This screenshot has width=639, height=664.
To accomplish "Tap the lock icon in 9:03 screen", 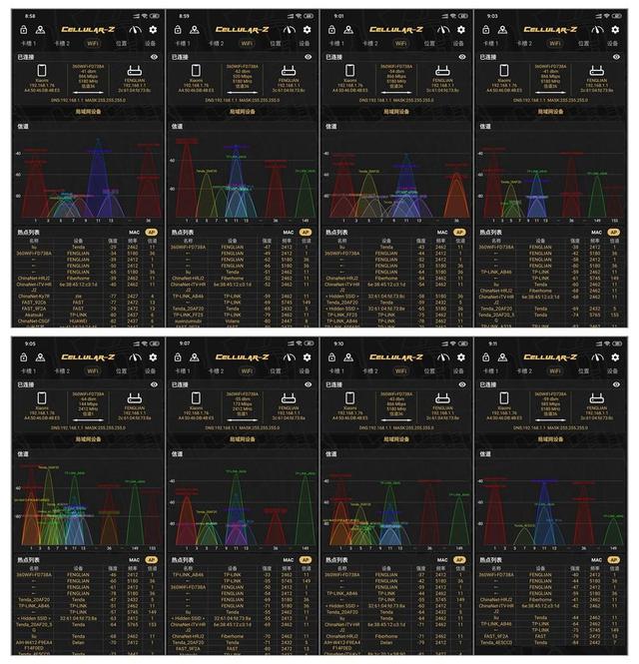I will tap(486, 30).
